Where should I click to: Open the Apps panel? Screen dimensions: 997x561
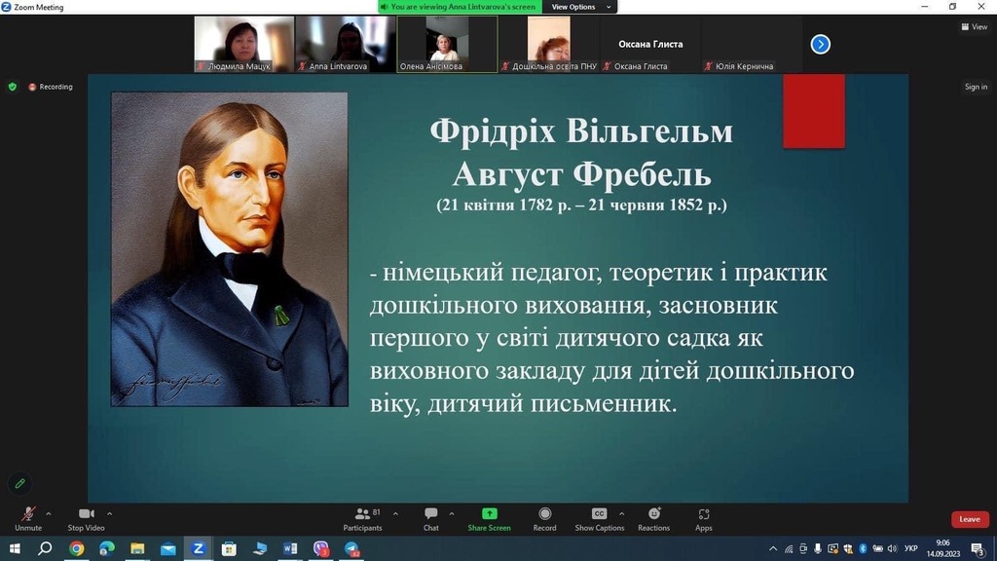tap(703, 517)
